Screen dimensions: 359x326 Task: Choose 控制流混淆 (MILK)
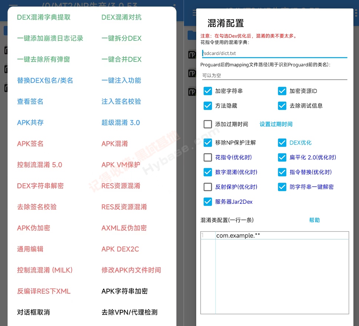coord(45,270)
